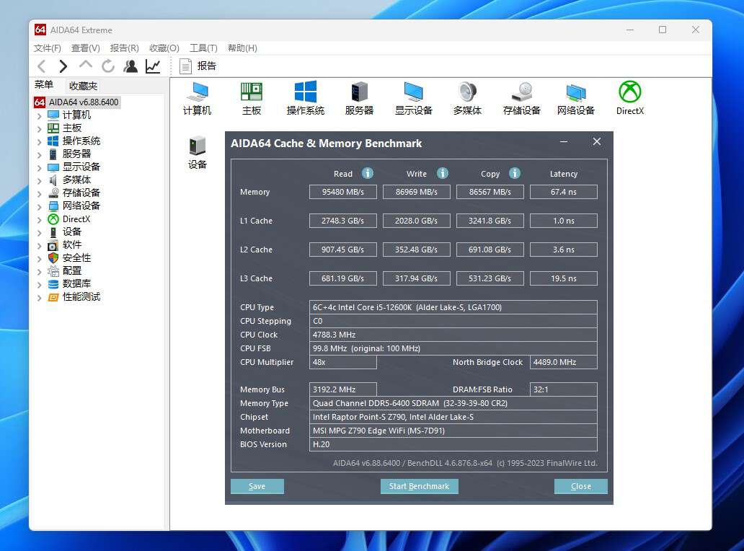View the Copy benchmark info icon
The width and height of the screenshot is (744, 551).
[x=513, y=173]
